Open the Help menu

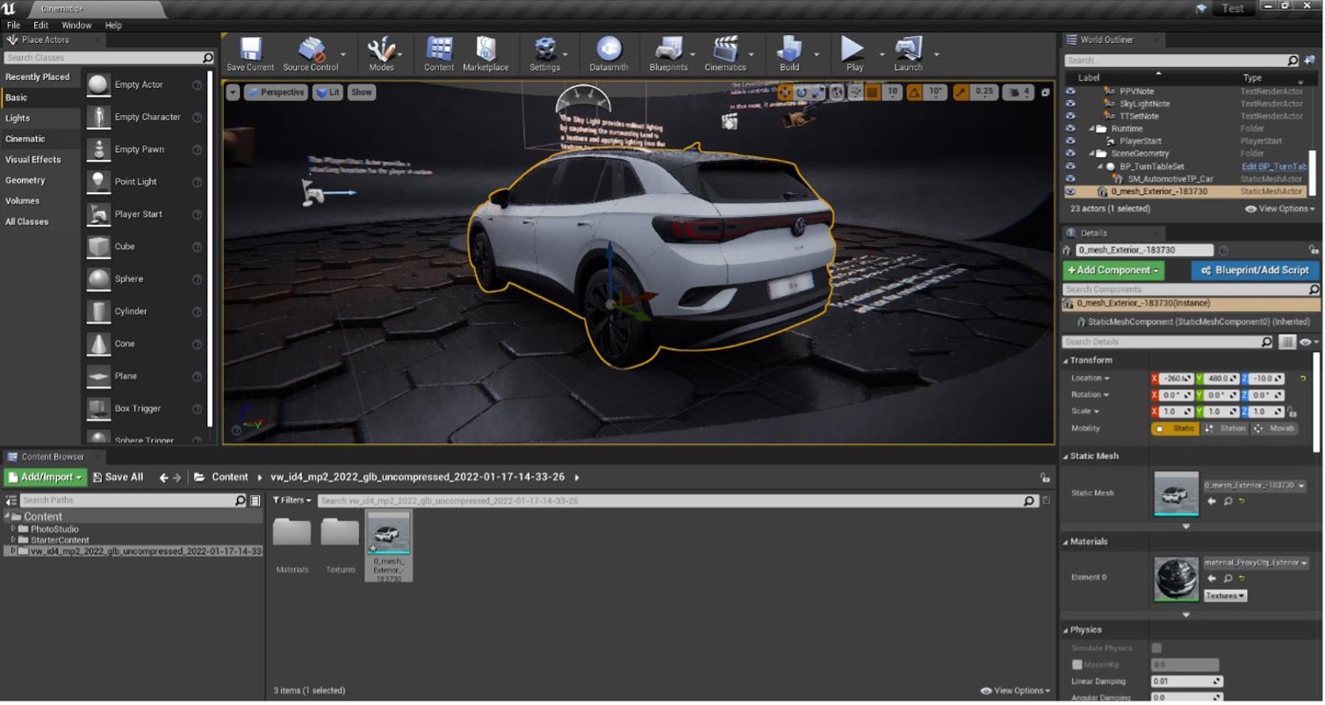coord(113,25)
